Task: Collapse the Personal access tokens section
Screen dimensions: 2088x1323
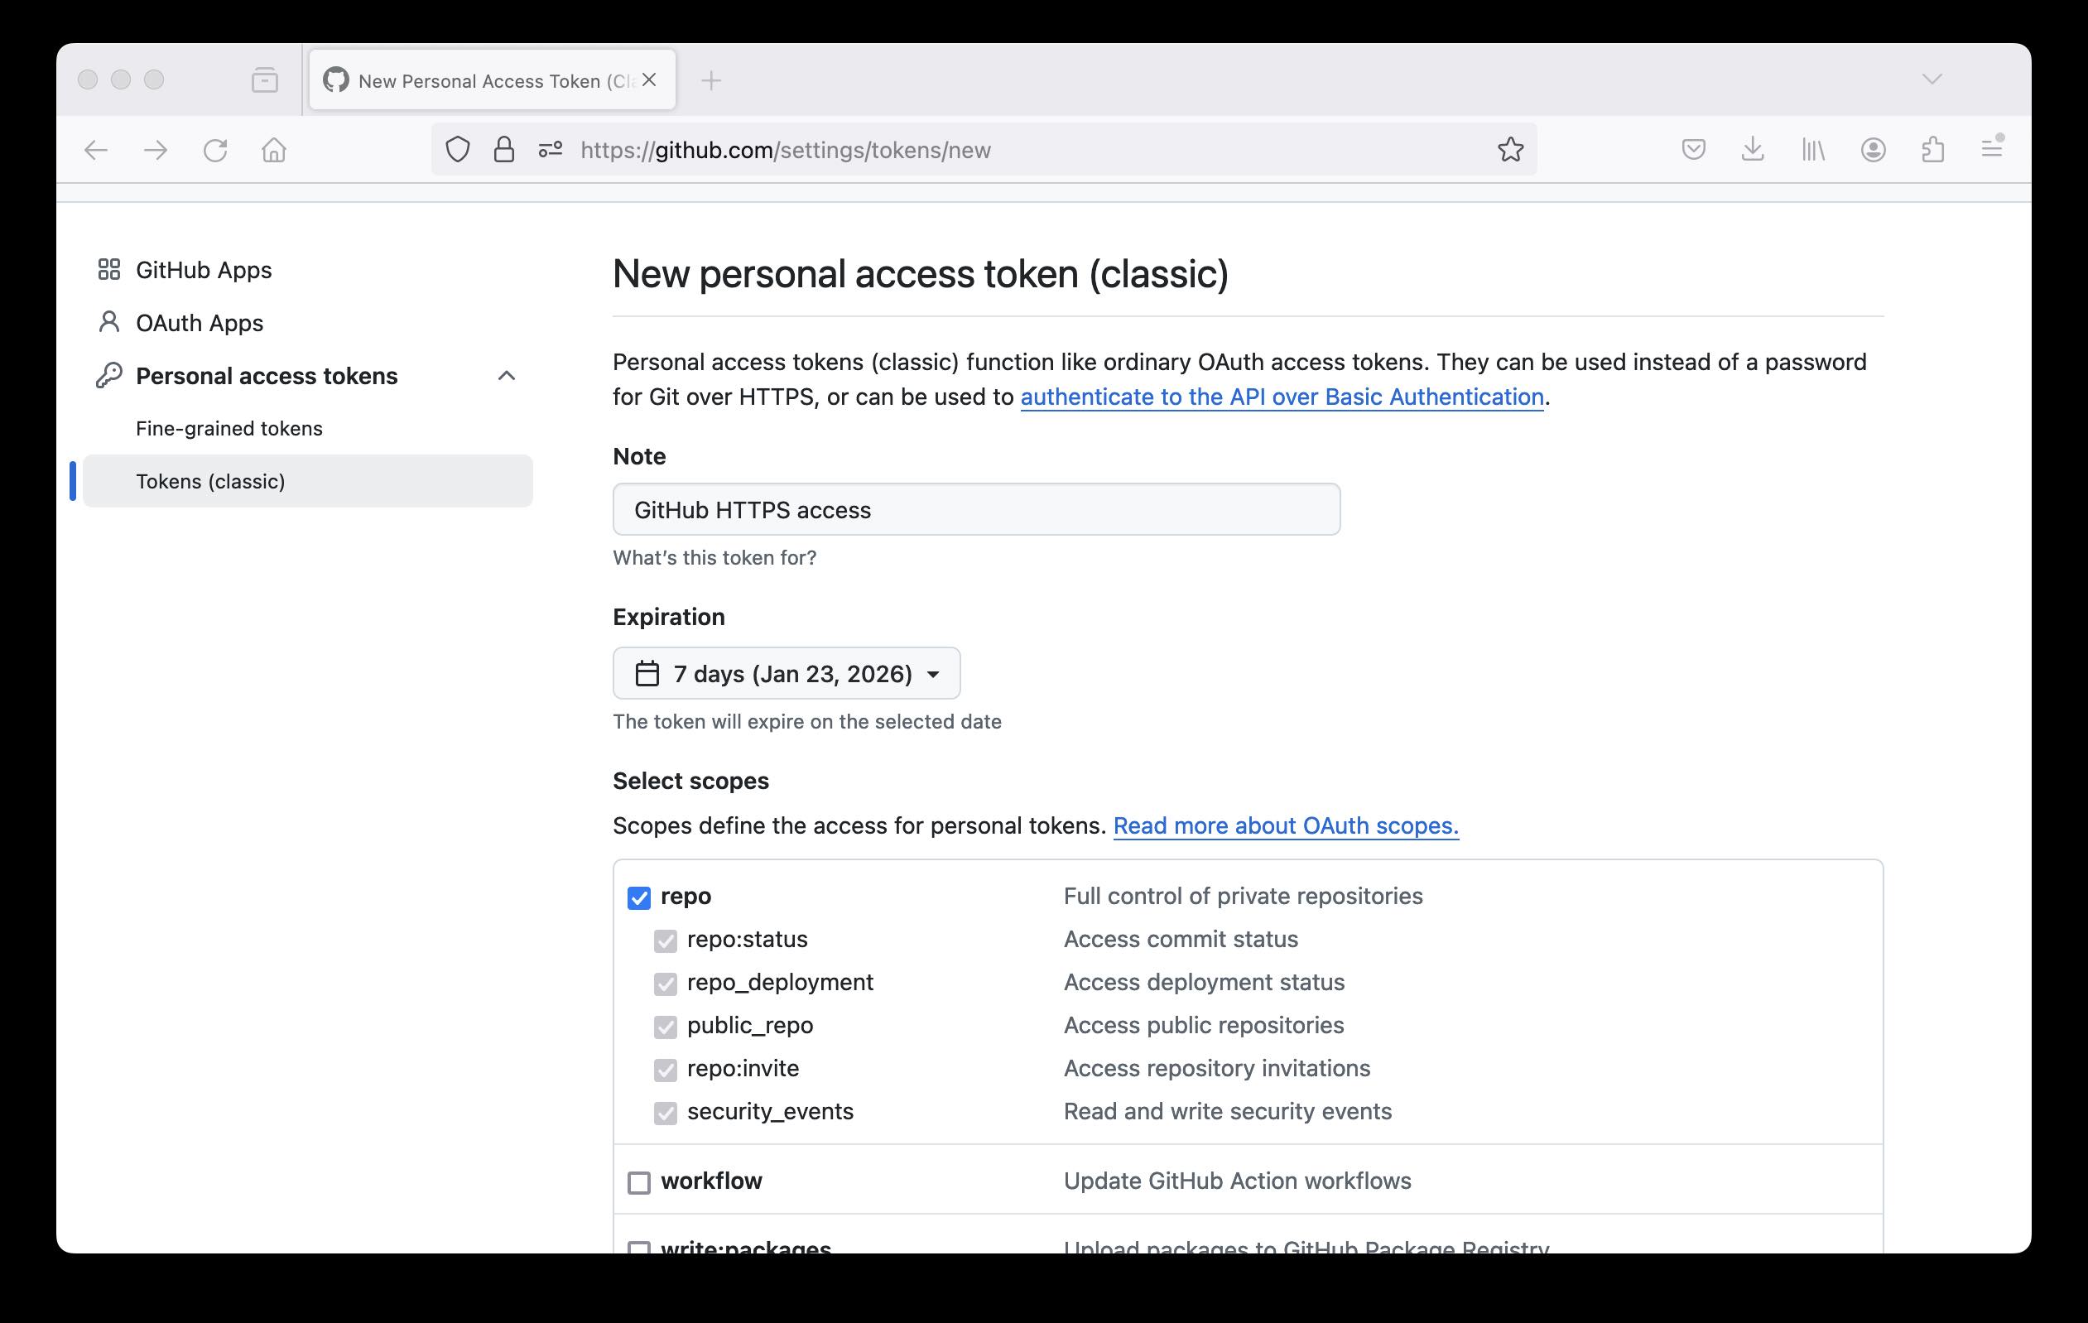Action: coord(508,375)
